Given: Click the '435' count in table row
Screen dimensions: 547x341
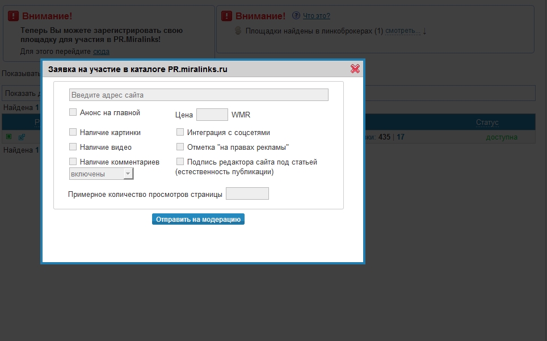Looking at the screenshot, I should pyautogui.click(x=385, y=137).
